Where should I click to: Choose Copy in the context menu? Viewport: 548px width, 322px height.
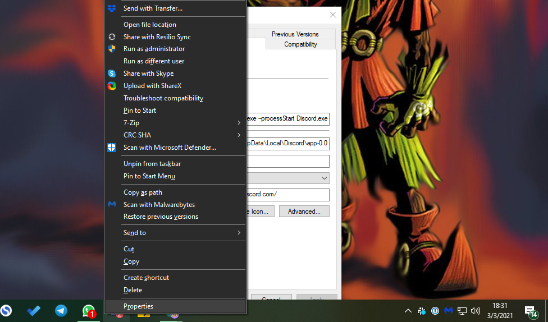point(175,261)
